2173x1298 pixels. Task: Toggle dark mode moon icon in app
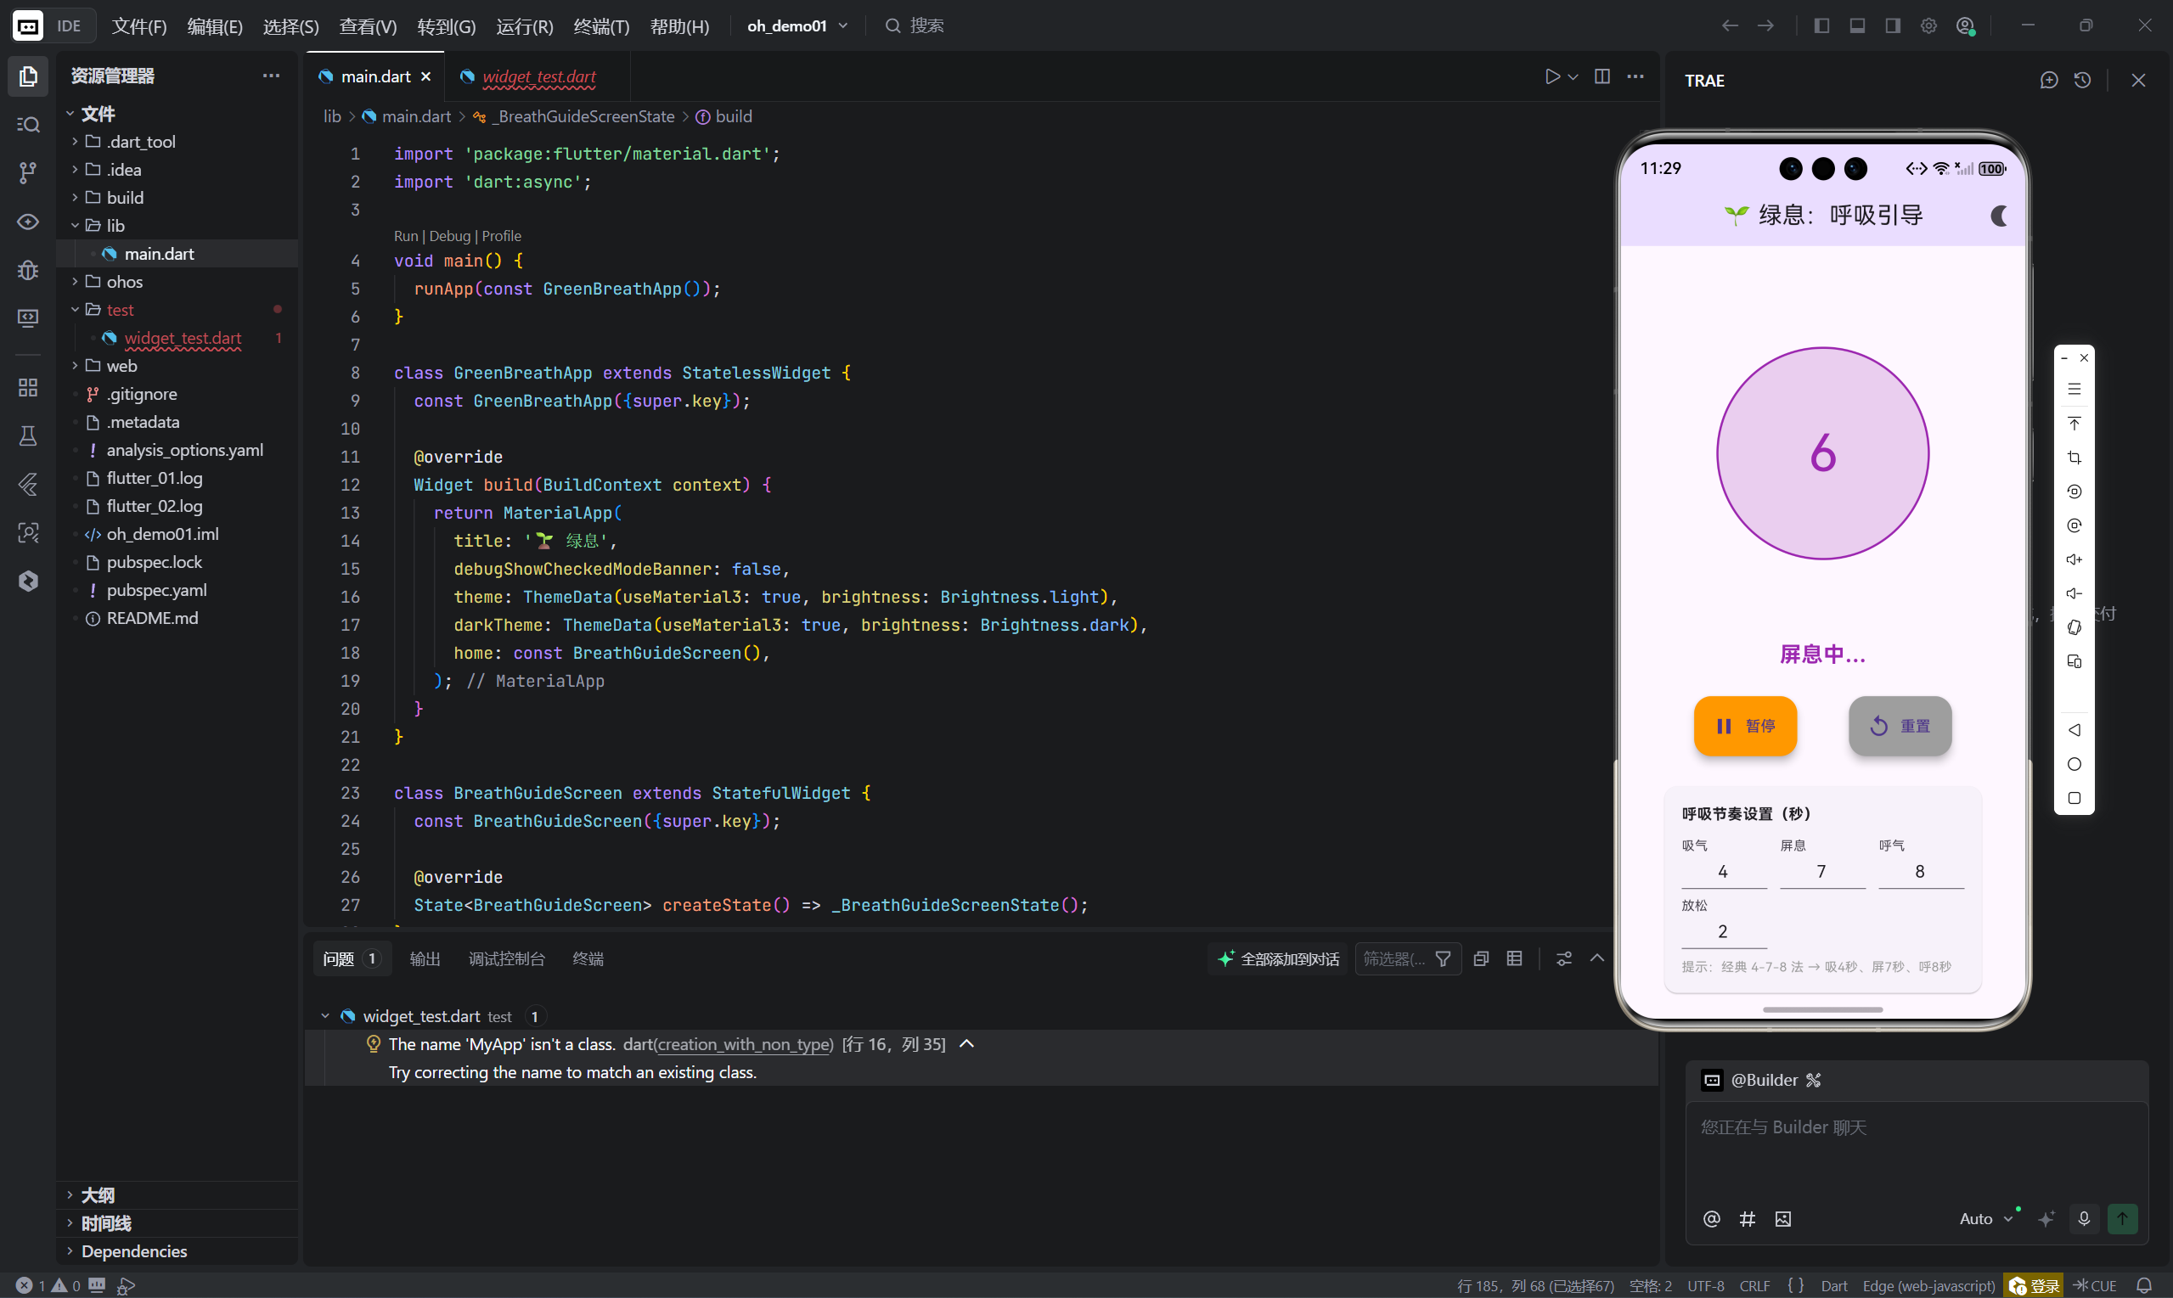point(1998,216)
